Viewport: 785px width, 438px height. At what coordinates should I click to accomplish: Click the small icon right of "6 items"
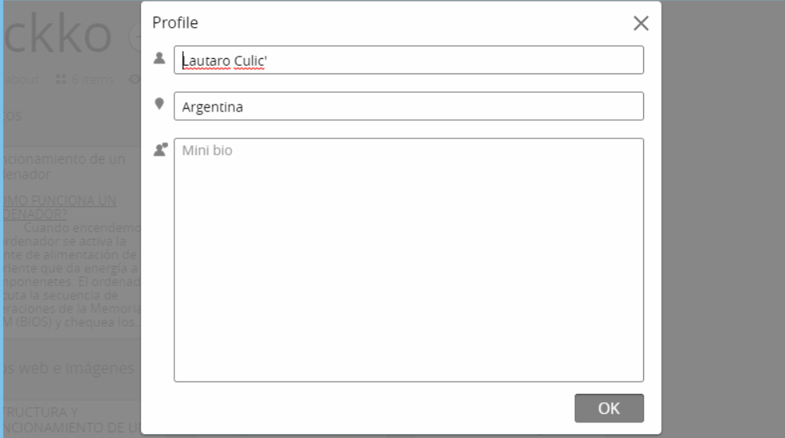[x=133, y=79]
